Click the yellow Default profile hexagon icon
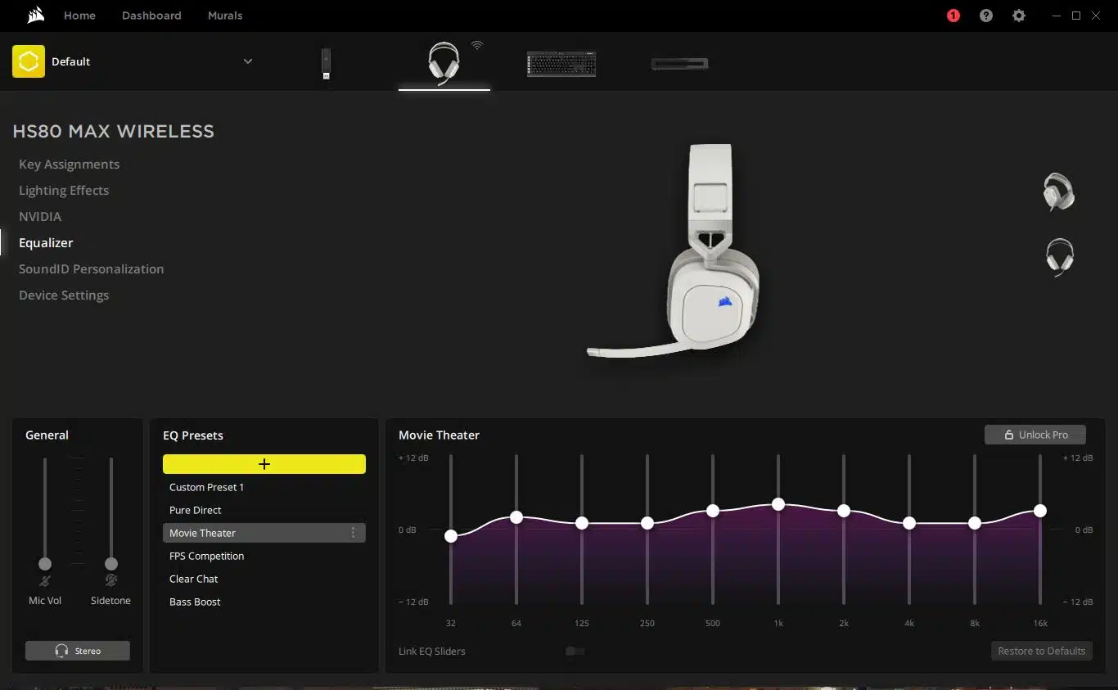The width and height of the screenshot is (1118, 690). (x=29, y=61)
